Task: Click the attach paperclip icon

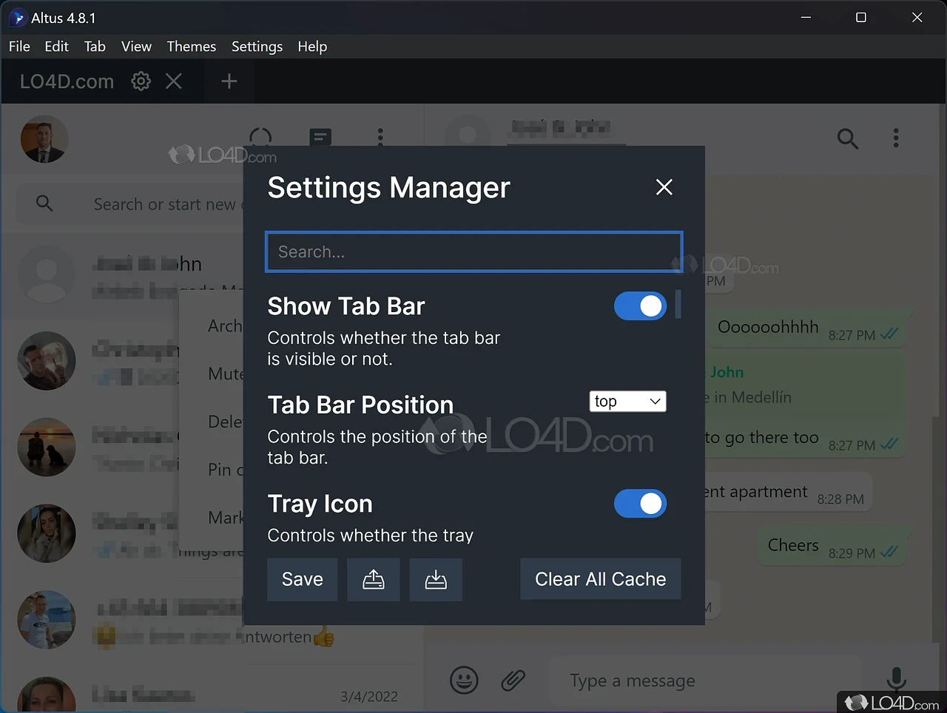Action: coord(513,680)
